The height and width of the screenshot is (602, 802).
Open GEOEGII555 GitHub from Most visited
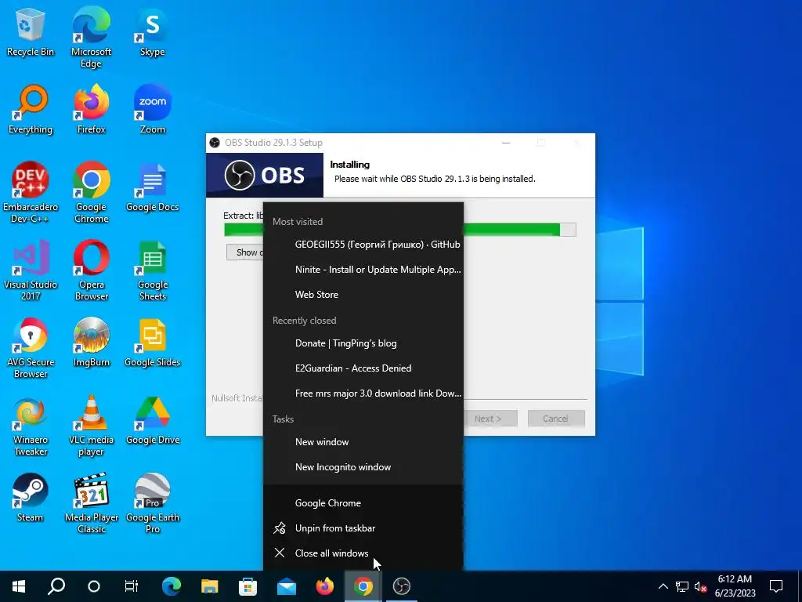pos(363,245)
